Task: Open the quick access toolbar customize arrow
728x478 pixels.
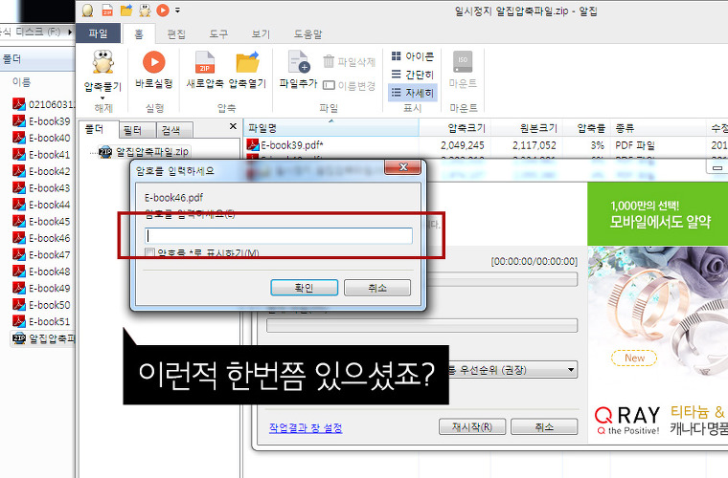Action: [x=177, y=11]
